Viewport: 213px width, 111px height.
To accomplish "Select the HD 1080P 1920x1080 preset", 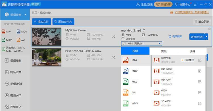I will [x=179, y=71].
